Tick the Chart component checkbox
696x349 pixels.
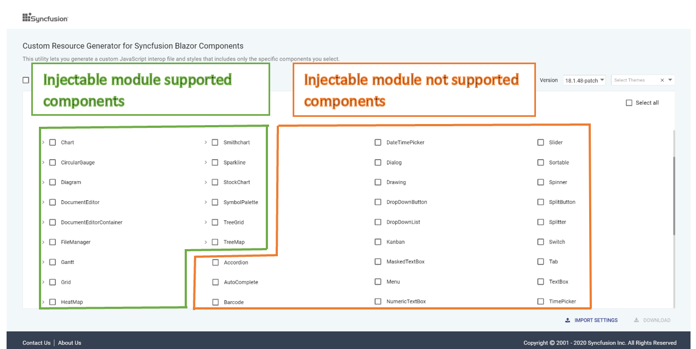coord(53,142)
